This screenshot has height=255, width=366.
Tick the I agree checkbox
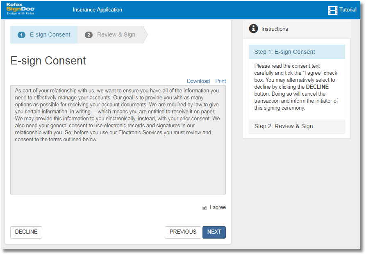click(x=205, y=208)
